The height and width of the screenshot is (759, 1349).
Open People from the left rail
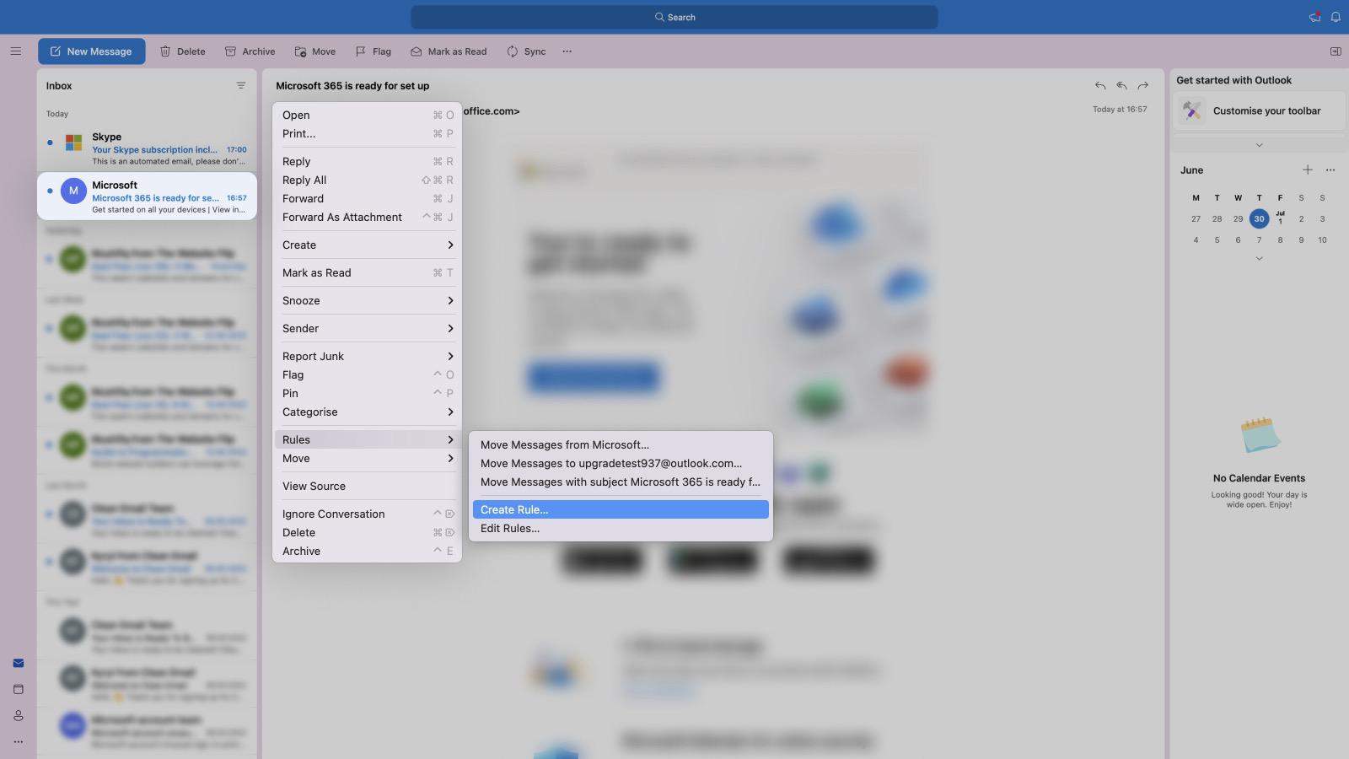pyautogui.click(x=19, y=714)
